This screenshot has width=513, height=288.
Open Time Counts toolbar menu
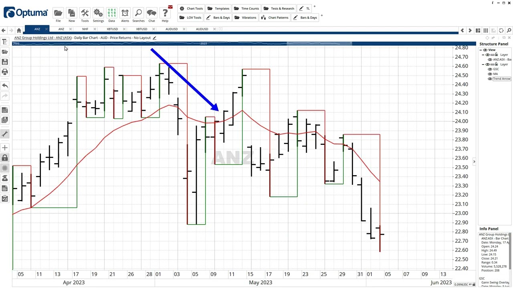coord(246,8)
